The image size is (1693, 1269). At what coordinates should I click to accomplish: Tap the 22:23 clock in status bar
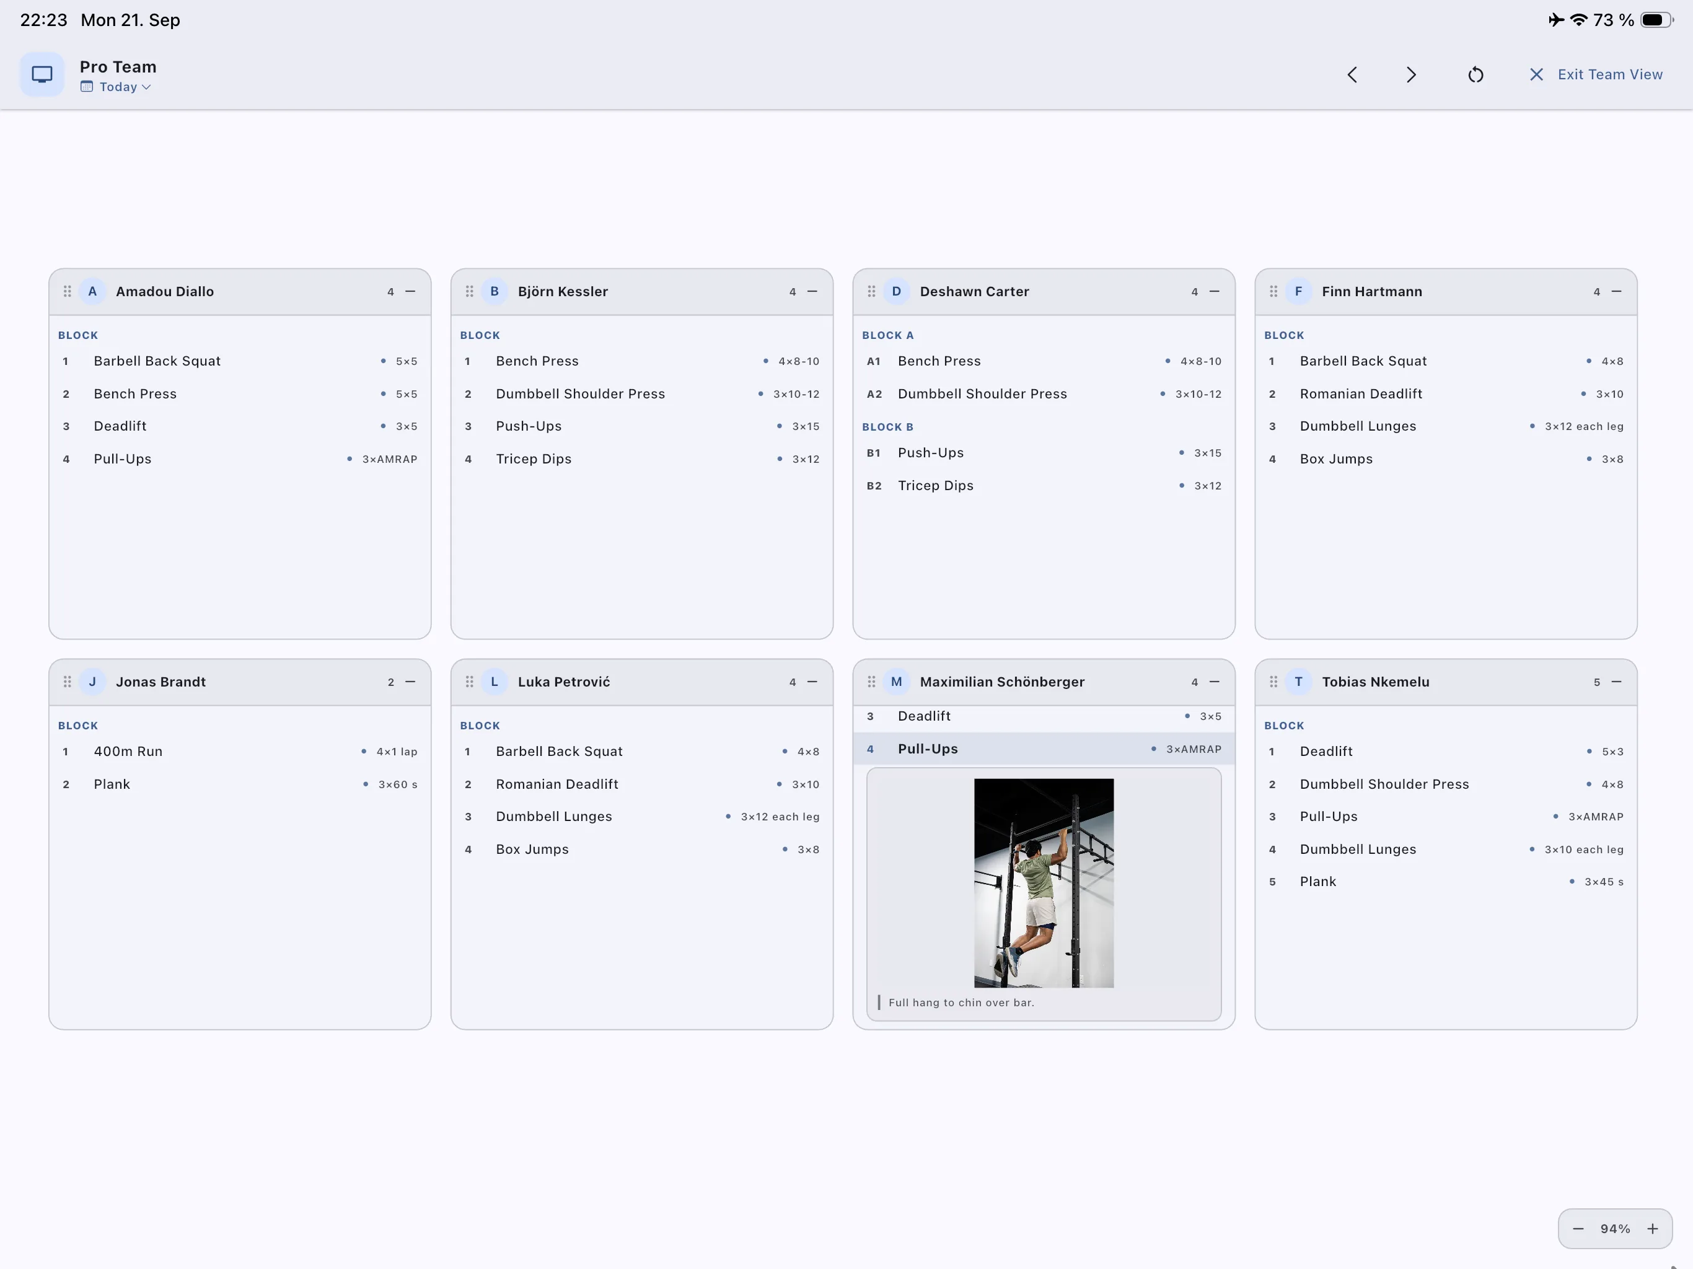point(43,20)
